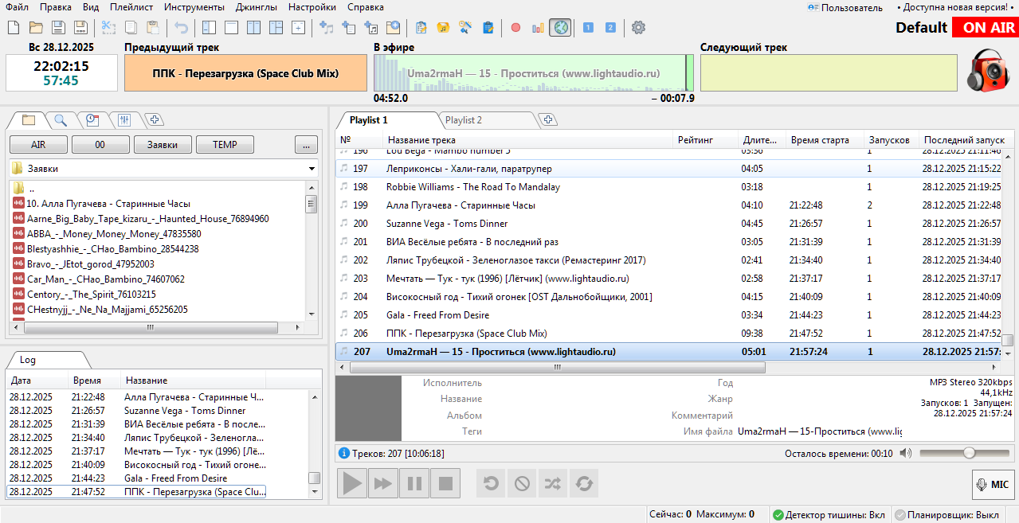This screenshot has height=523, width=1019.
Task: Expand the Заявки folder dropdown
Action: pyautogui.click(x=312, y=169)
